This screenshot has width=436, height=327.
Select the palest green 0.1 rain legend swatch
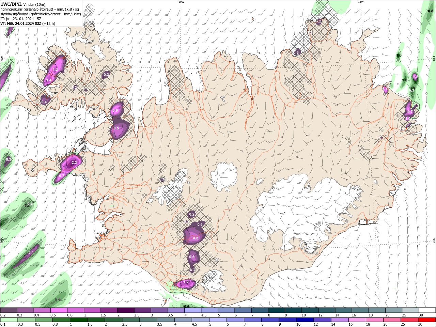9,320
